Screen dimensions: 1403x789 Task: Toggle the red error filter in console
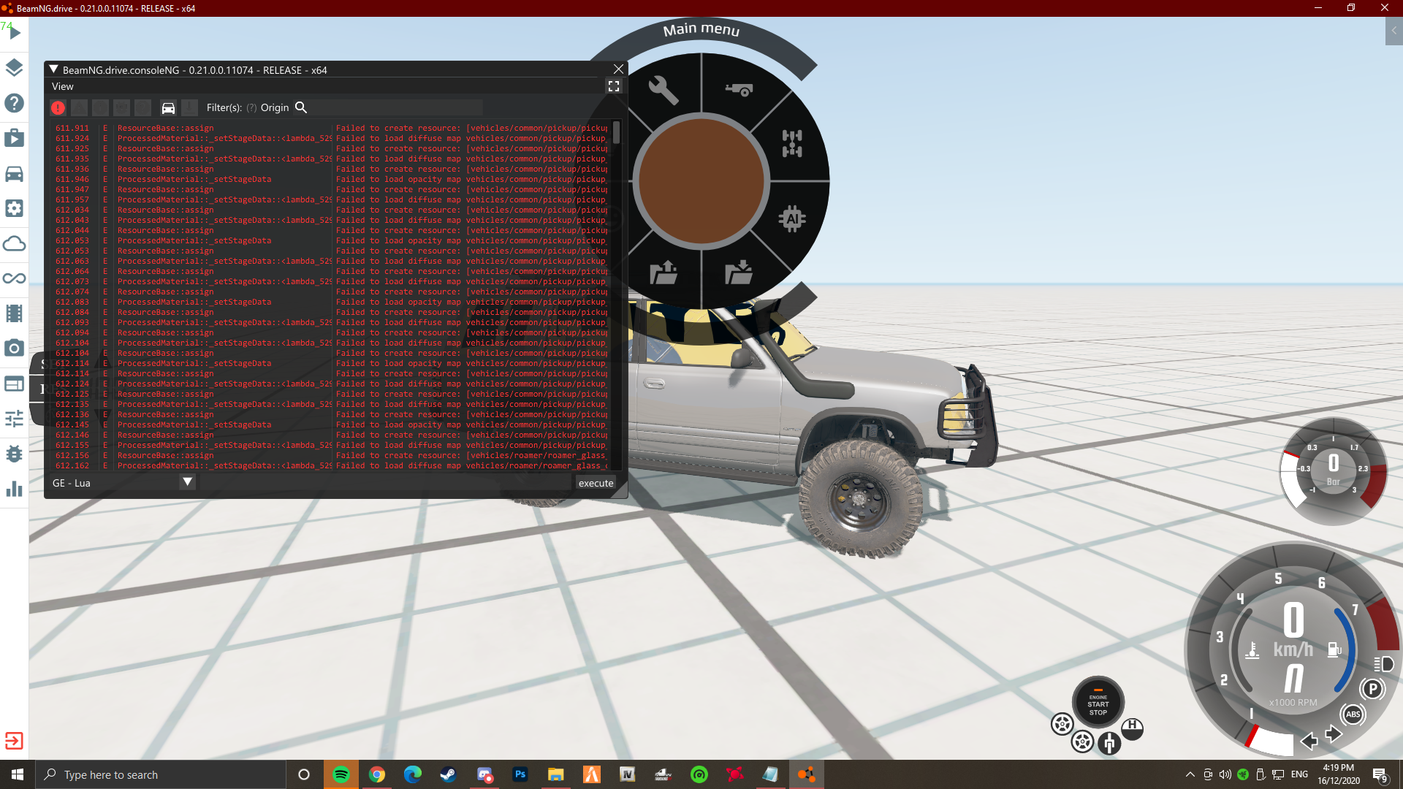[x=58, y=108]
